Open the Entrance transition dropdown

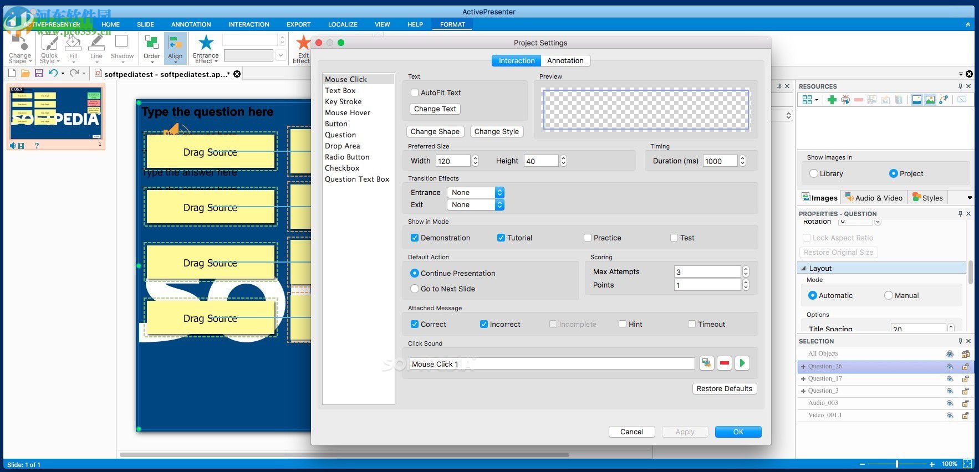[x=475, y=192]
